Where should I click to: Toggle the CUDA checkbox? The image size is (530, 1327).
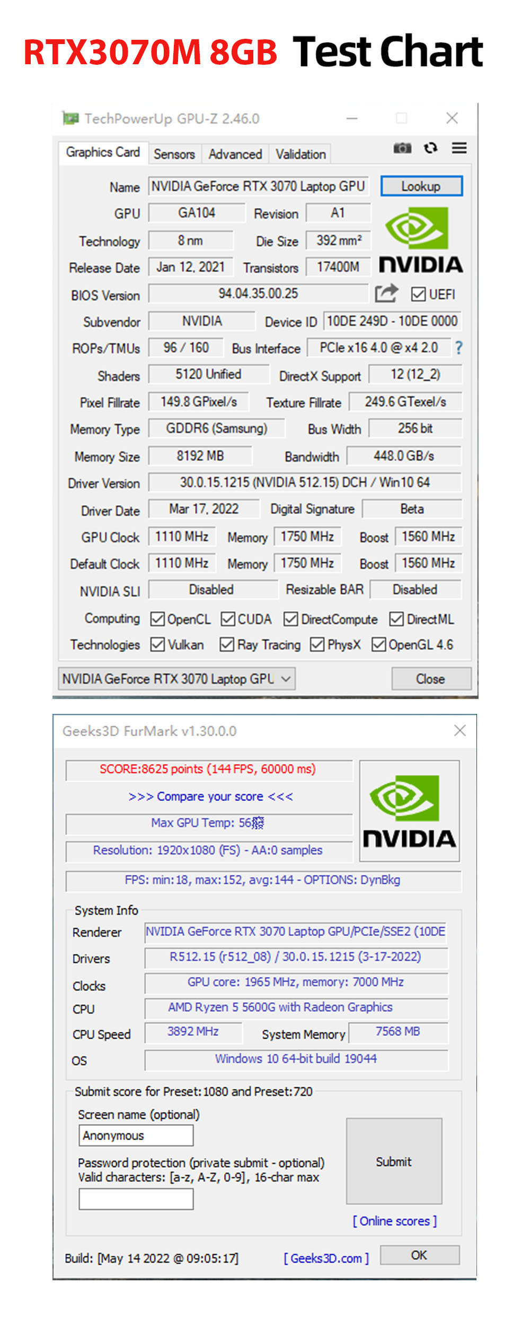coord(228,619)
